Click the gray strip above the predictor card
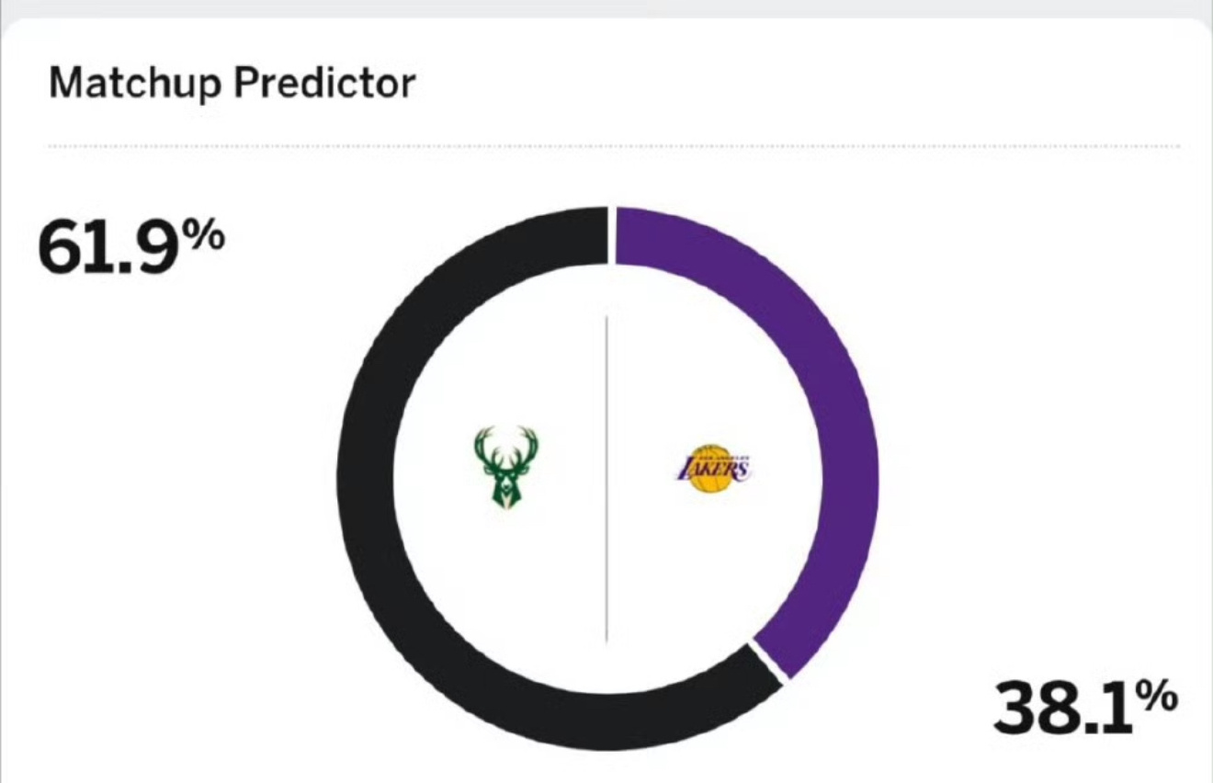Viewport: 1213px width, 783px height. [x=606, y=8]
